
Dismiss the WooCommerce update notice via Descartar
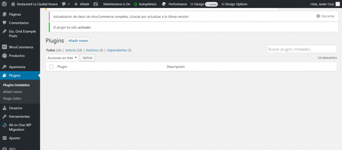326,16
